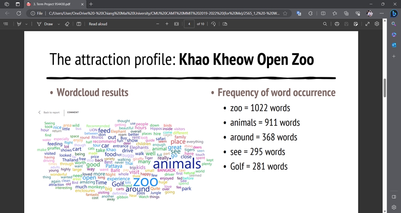Viewport: 401px width, 213px height.
Task: Click the text of 10 page count
Action: tap(200, 24)
